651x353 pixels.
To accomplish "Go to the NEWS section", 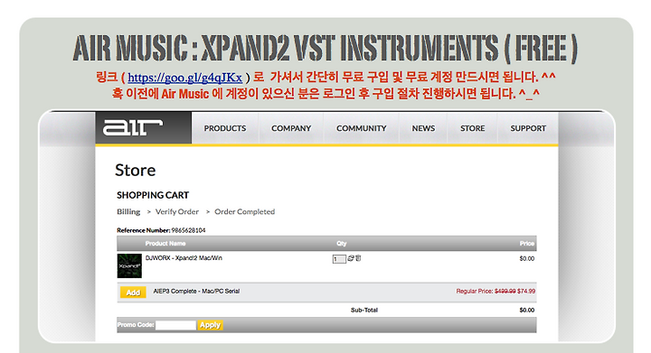I will tap(423, 128).
